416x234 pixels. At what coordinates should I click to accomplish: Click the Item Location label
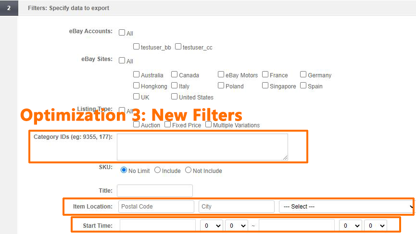(x=93, y=207)
